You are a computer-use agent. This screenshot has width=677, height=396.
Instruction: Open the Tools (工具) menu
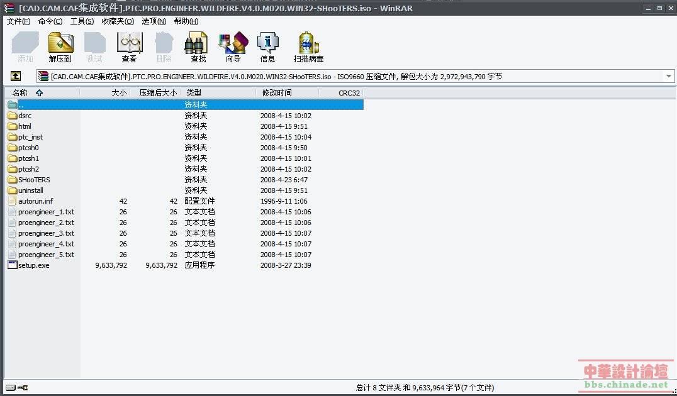click(82, 21)
